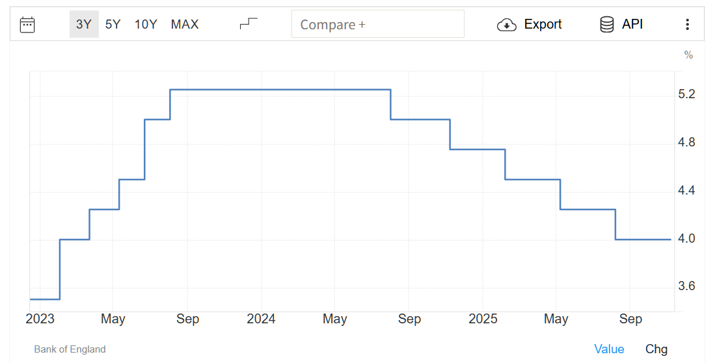Click the API label text
This screenshot has height=363, width=715.
click(632, 25)
